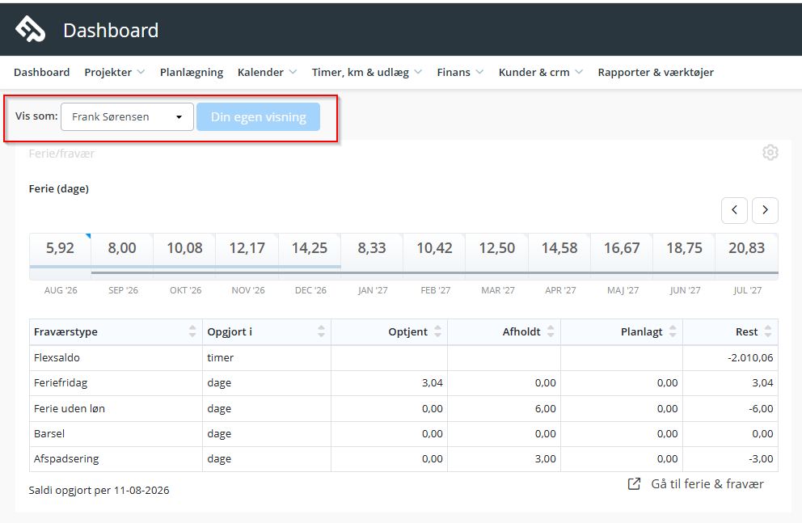802x523 pixels.
Task: Open the Planlægning menu item
Action: 192,72
